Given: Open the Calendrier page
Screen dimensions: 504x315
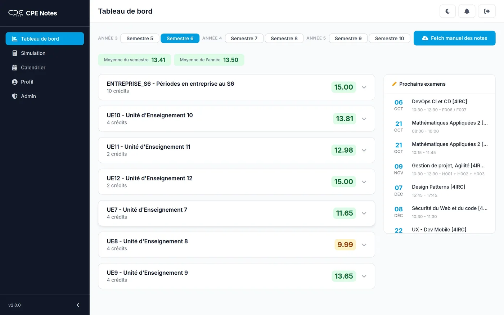Looking at the screenshot, I should click(45, 68).
